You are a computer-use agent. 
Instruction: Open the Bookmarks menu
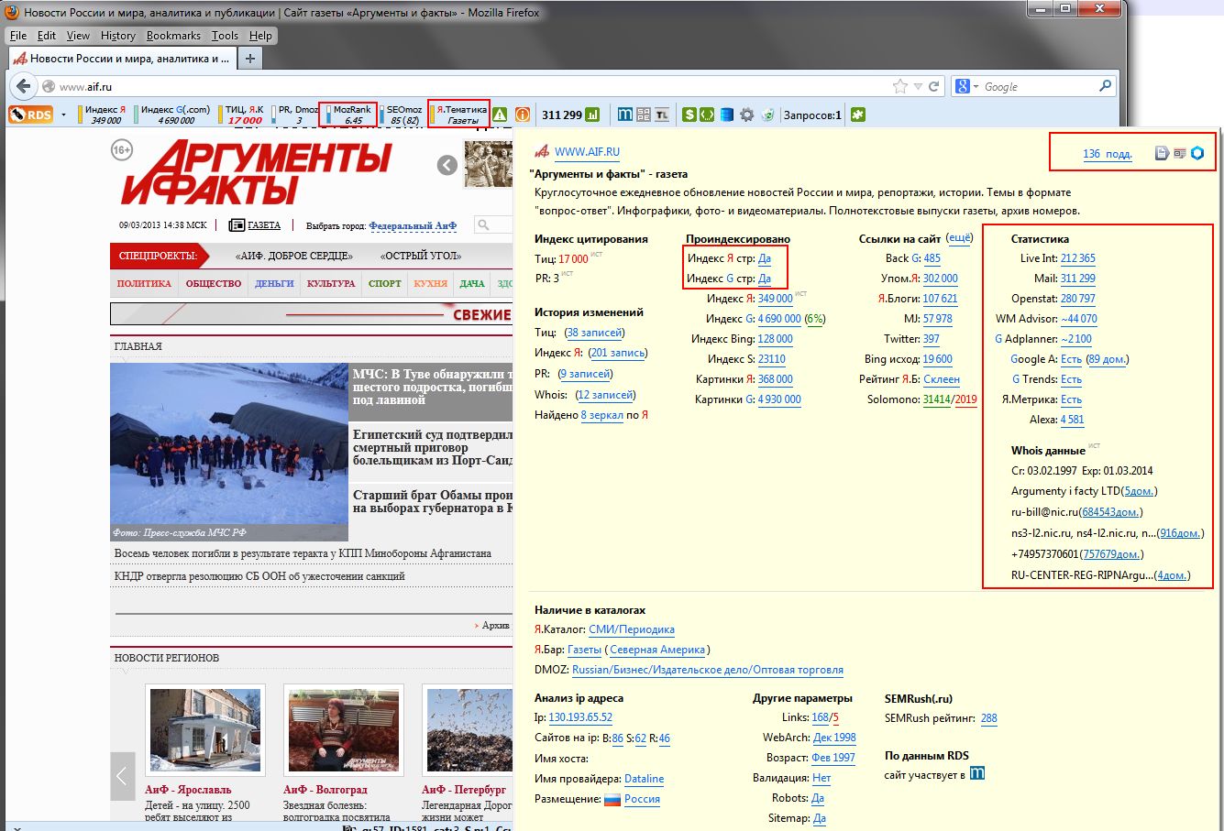tap(173, 36)
